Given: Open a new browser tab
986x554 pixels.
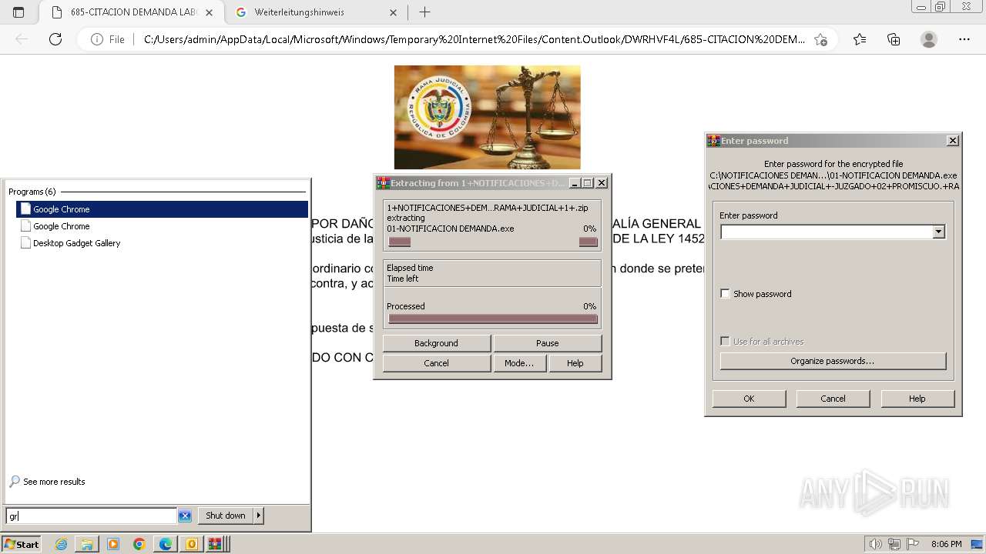Looking at the screenshot, I should tap(424, 12).
